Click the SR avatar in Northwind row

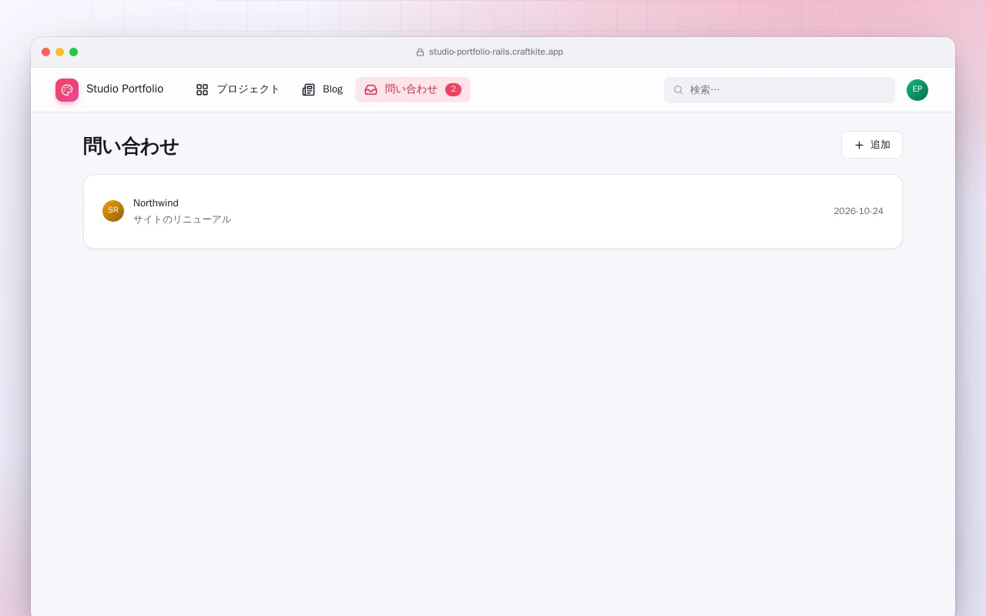point(113,211)
